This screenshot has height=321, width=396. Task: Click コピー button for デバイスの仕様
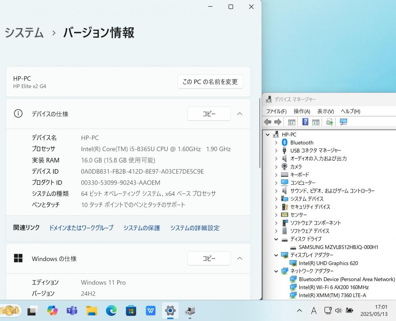(209, 114)
